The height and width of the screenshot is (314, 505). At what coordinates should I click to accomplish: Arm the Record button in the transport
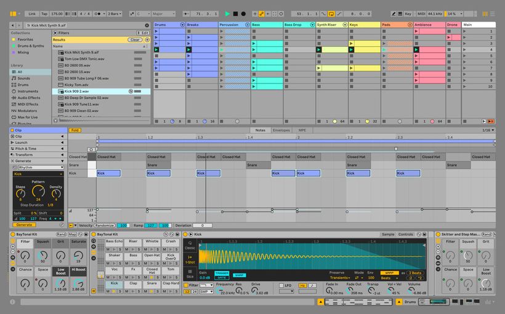click(243, 13)
